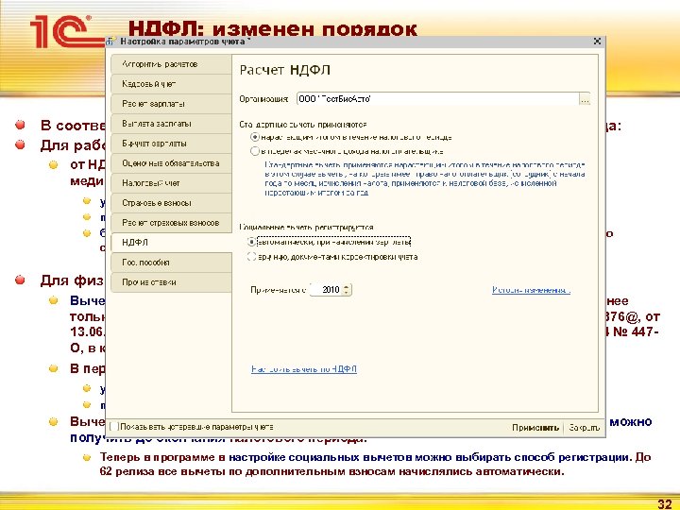Viewport: 680px width, 510px height.
Task: Select радио option нарастающим итогом в течение налогового периода
Action: click(255, 138)
